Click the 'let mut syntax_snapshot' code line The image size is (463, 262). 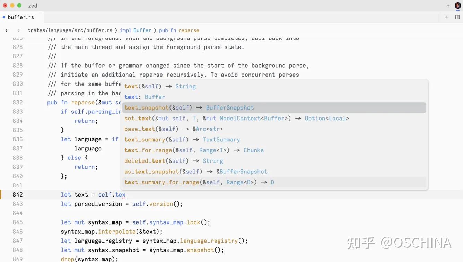coord(142,250)
